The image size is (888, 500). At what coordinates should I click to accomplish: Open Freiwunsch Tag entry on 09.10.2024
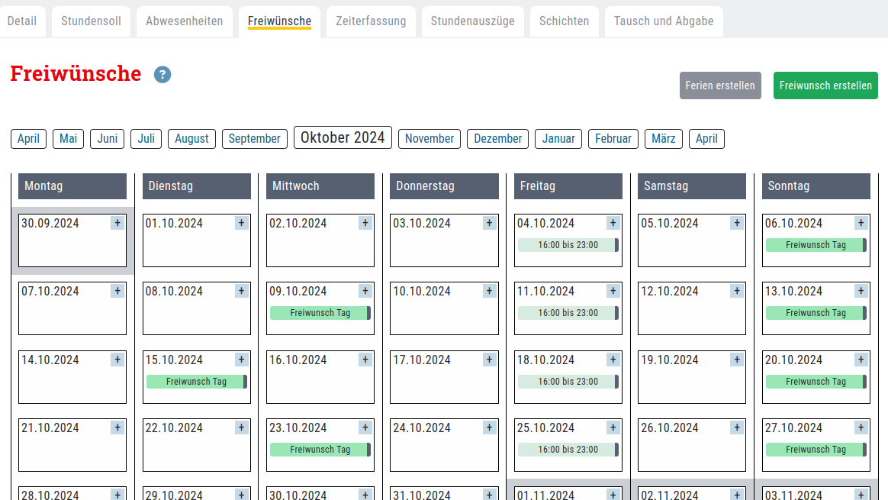[x=320, y=313]
